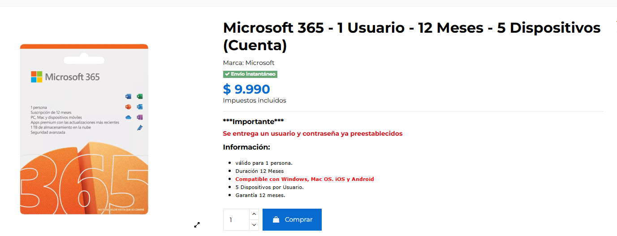617x236 pixels.
Task: Click the Excel icon on product card
Action: [x=139, y=96]
